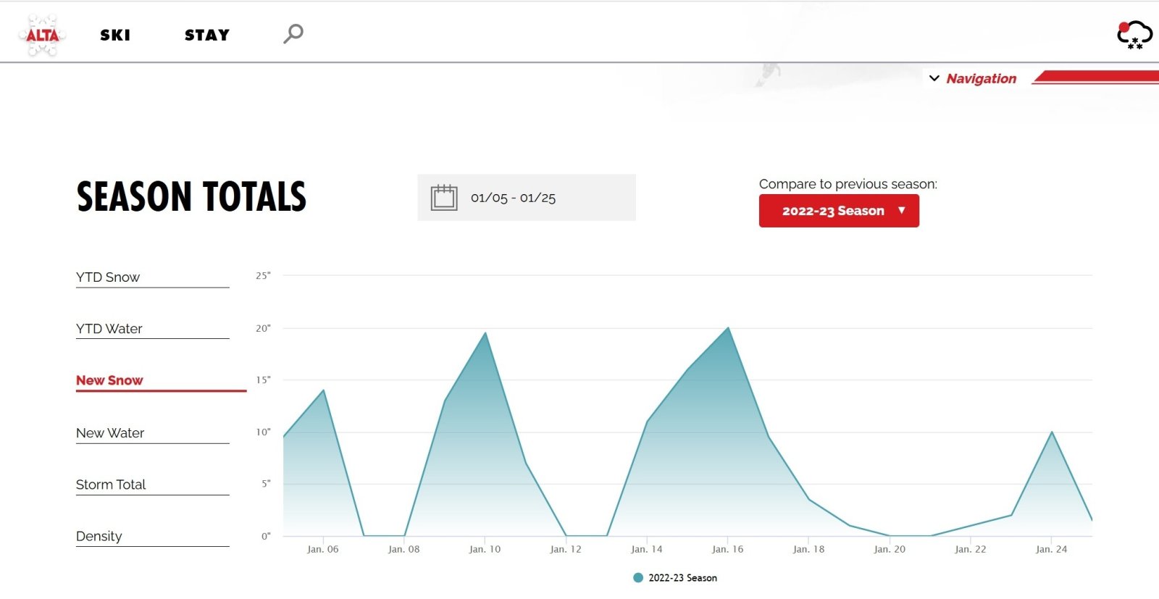Click the Jan. 16 peak on the chart
Screen dimensions: 1159x599
point(728,328)
